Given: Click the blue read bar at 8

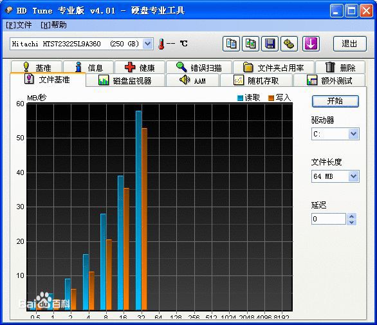Looking at the screenshot, I should 103,262.
